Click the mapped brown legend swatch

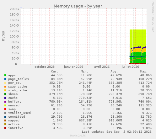[5, 120]
